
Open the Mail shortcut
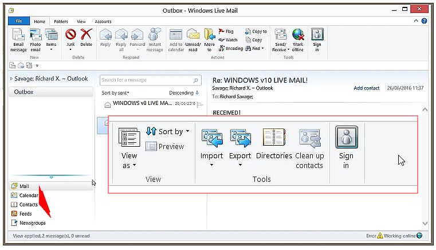[51, 186]
